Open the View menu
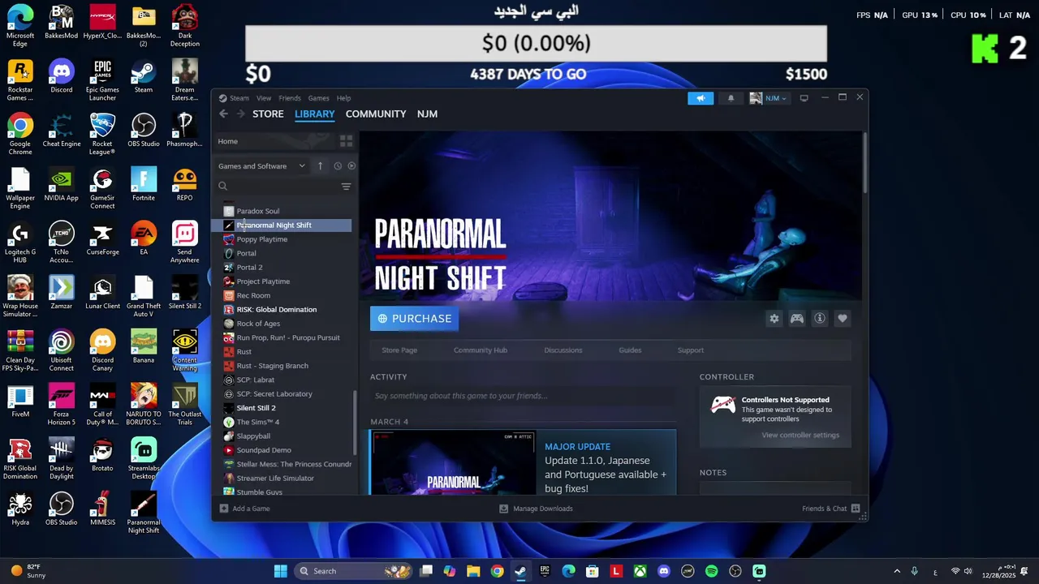This screenshot has height=584, width=1039. (x=264, y=98)
